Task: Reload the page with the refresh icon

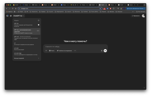Action: point(13,8)
